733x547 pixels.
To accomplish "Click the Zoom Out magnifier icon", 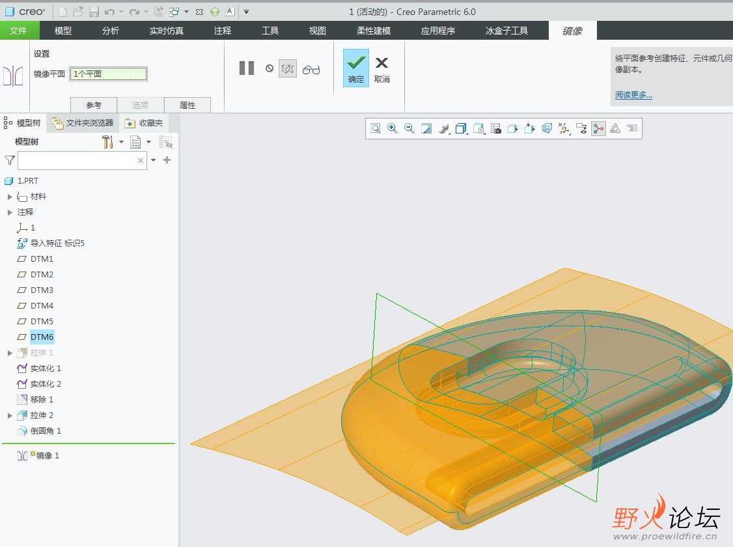I will pyautogui.click(x=409, y=128).
